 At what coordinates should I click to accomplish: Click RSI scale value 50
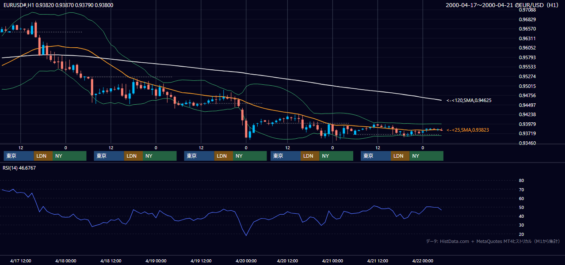click(521, 207)
